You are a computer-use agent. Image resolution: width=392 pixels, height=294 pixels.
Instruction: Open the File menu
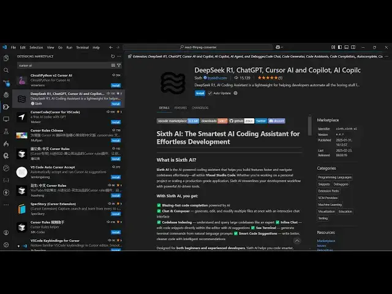(13, 47)
